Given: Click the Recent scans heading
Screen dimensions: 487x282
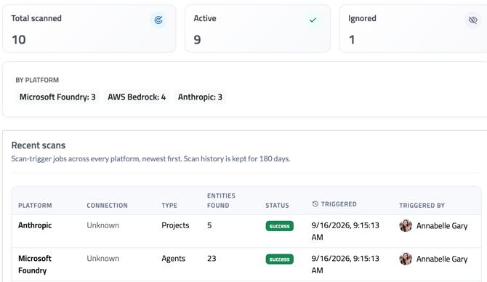Looking at the screenshot, I should [x=39, y=145].
